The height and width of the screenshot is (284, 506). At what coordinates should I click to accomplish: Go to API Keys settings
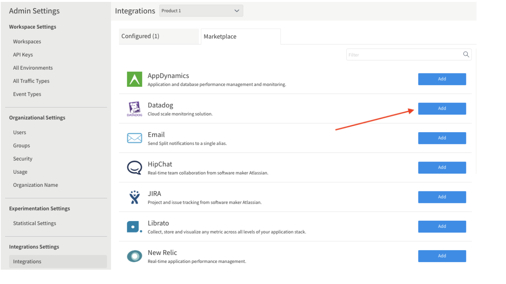tap(23, 55)
